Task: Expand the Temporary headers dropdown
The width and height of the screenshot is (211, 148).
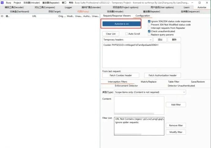Action: pyautogui.click(x=127, y=40)
